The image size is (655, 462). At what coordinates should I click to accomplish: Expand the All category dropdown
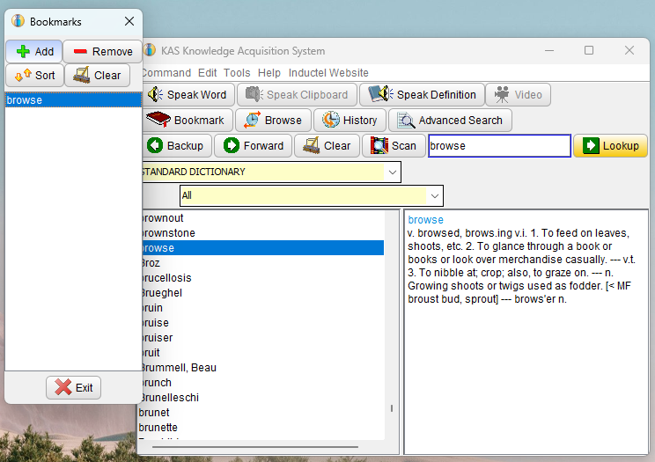click(x=434, y=196)
